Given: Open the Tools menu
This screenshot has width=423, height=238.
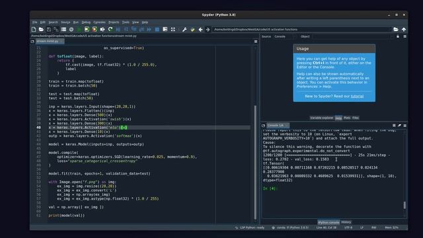Looking at the screenshot, I should point(126,22).
